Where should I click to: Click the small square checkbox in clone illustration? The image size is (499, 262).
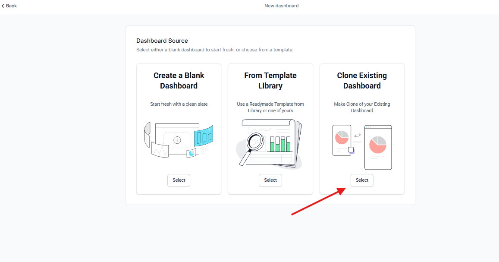pyautogui.click(x=351, y=150)
